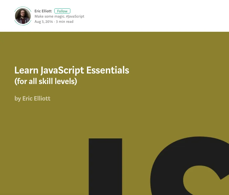
Task: Select the bio text "Make some magic. #JavaScript"
Action: click(x=59, y=16)
